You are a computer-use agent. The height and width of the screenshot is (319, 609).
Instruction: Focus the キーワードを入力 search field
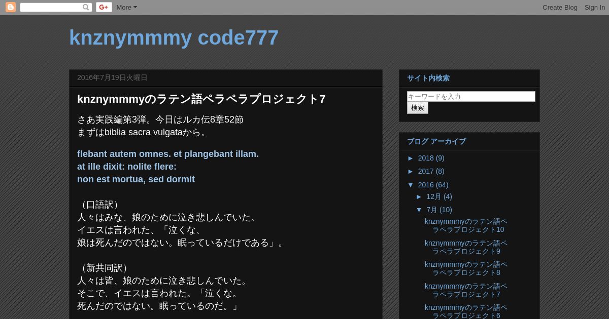(471, 96)
